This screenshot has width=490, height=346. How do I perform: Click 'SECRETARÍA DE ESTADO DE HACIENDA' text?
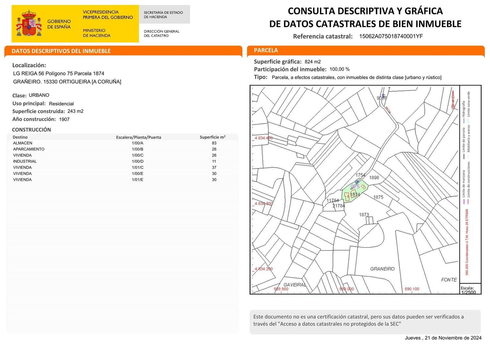click(163, 15)
